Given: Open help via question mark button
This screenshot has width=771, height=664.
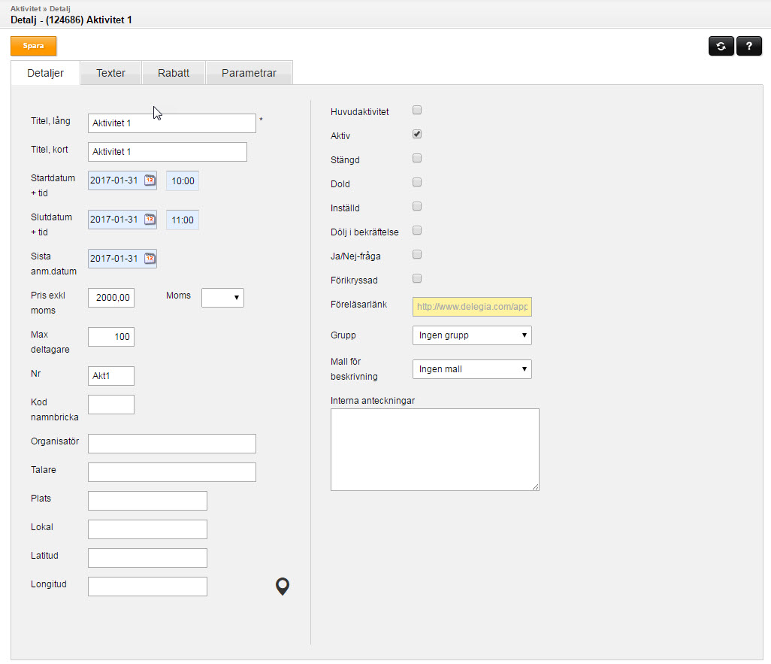Looking at the screenshot, I should point(749,46).
